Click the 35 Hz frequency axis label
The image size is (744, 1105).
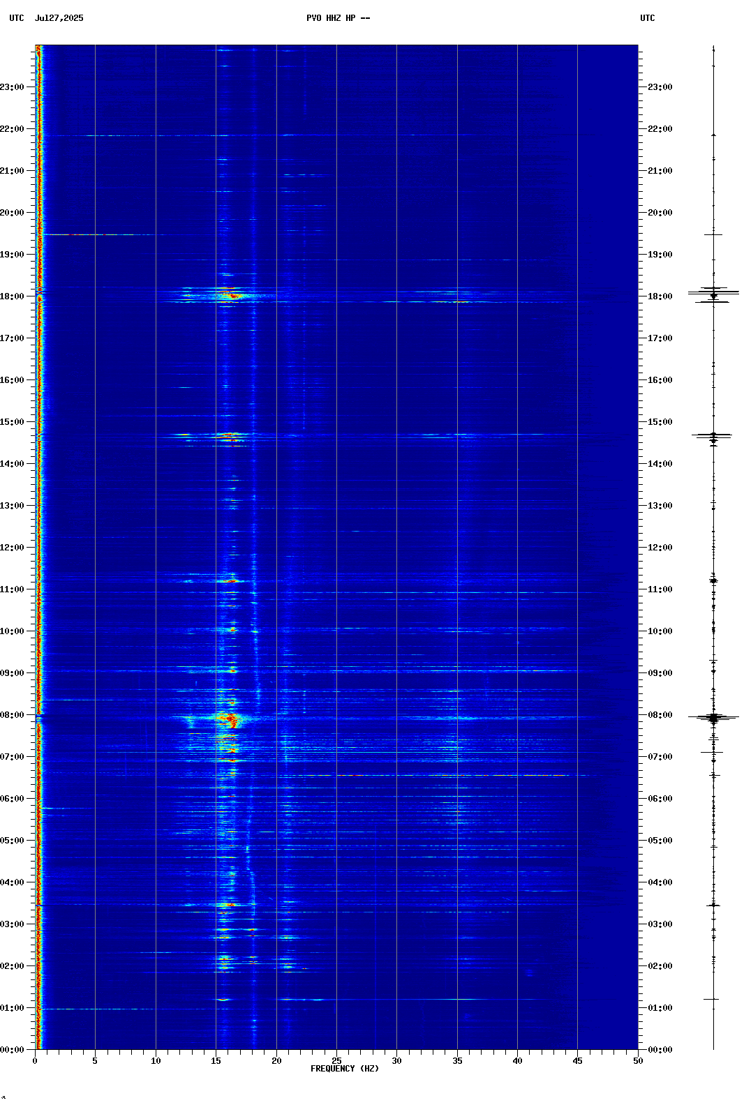457,1061
